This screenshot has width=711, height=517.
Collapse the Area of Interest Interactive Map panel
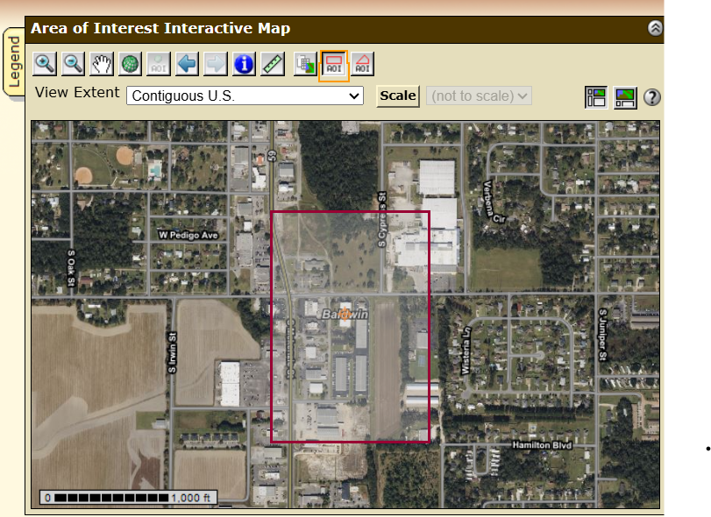coord(655,28)
